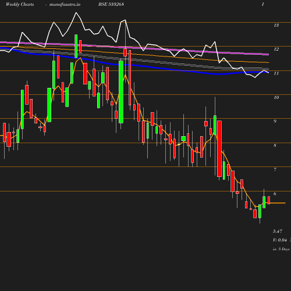This screenshot has width=291, height=291.
Task: Click the price axis label 12
Action: point(276,49)
